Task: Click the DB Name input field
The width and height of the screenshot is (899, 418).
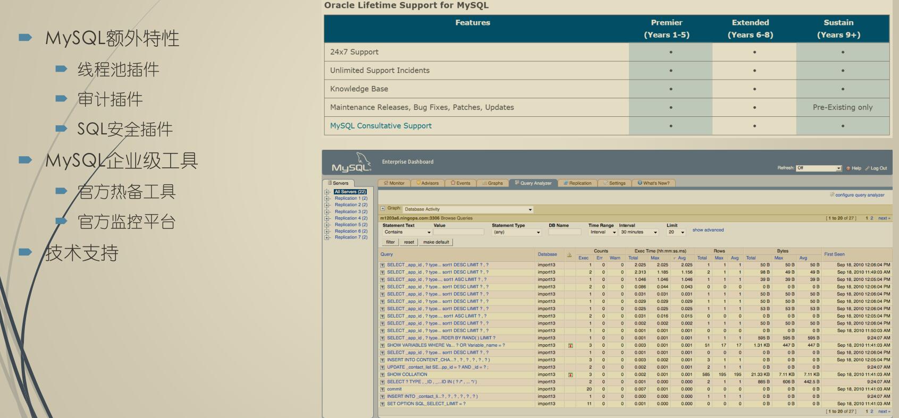Action: 565,232
